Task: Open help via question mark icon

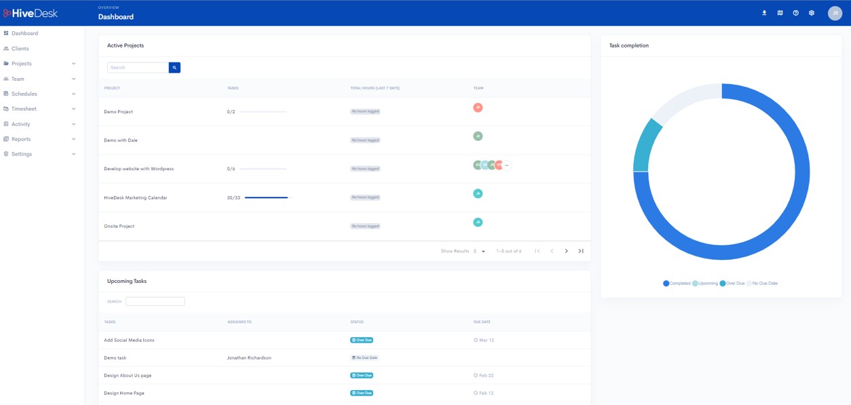Action: click(x=795, y=13)
